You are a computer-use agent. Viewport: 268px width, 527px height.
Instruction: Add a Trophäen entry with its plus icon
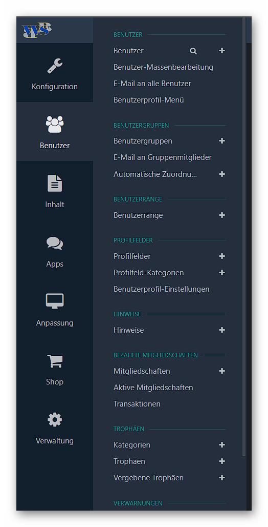[x=221, y=461]
